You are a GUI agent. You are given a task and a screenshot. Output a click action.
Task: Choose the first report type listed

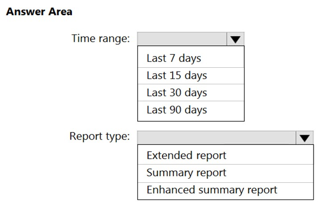coord(186,155)
